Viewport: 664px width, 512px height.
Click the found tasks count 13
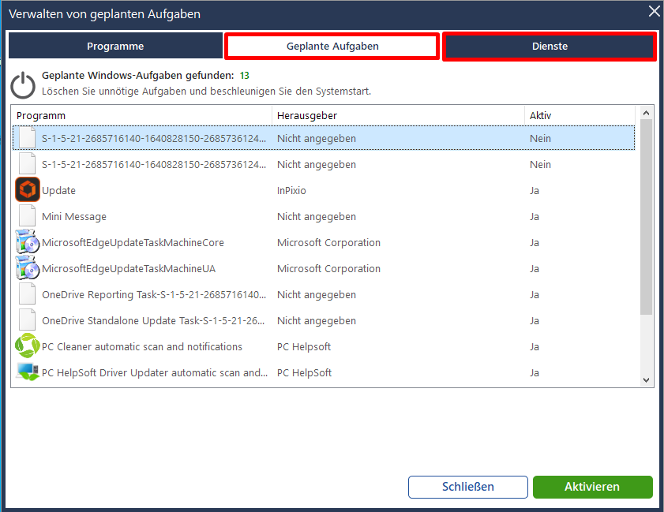pos(244,75)
